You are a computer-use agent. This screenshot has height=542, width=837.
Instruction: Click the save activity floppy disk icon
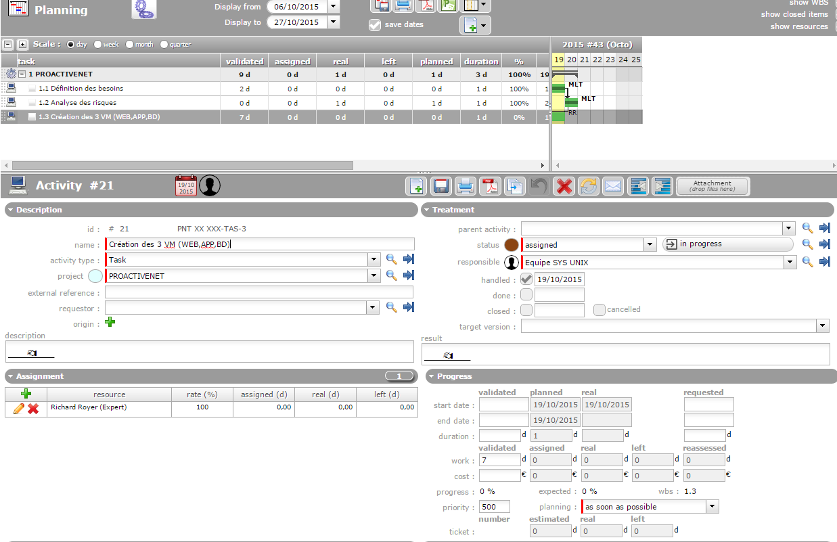tap(441, 186)
